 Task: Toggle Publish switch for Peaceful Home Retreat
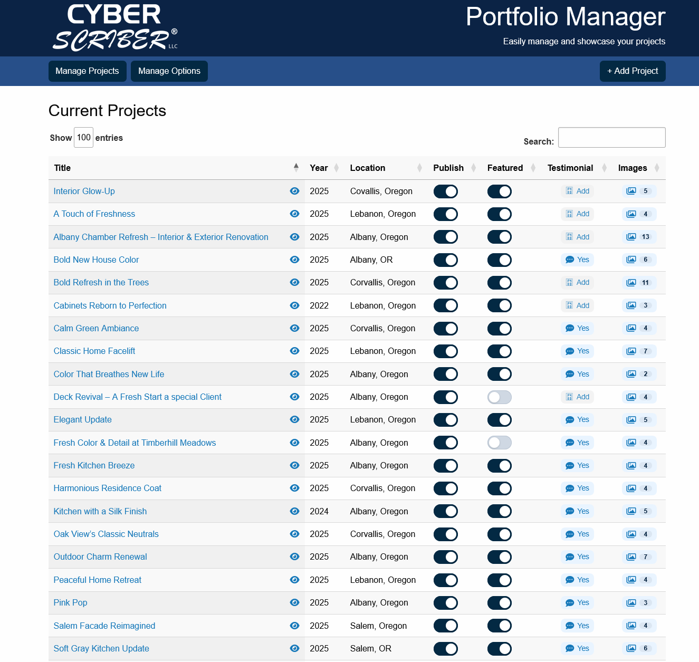click(x=446, y=580)
